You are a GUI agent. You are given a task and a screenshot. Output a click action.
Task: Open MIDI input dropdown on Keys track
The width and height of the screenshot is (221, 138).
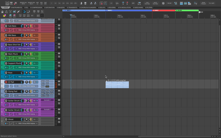tap(28, 77)
